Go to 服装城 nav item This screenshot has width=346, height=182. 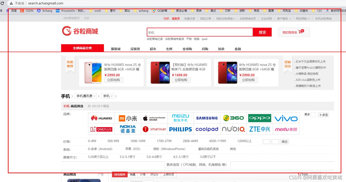[x=116, y=49]
